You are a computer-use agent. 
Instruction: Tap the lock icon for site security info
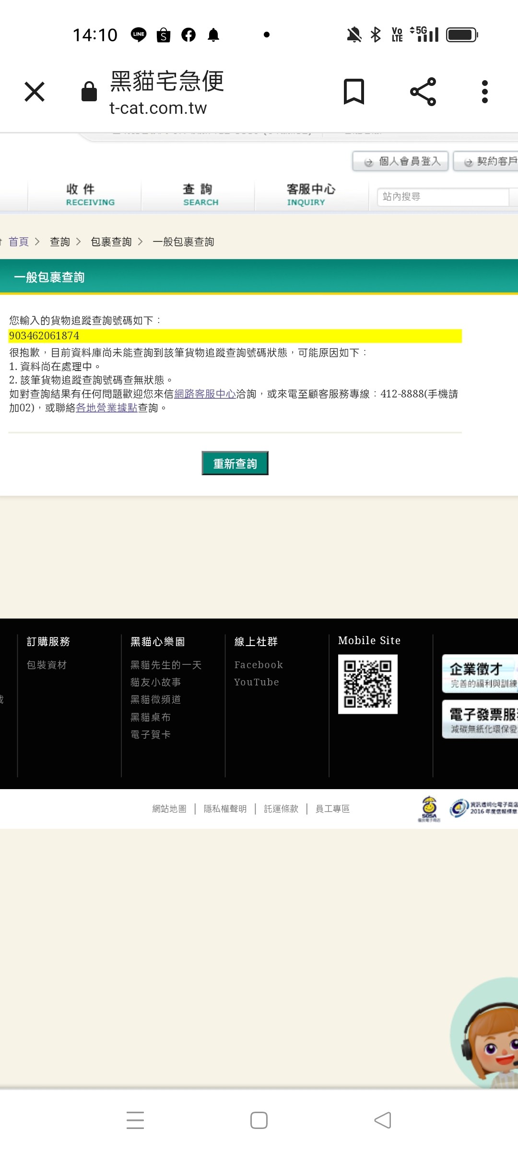point(89,91)
